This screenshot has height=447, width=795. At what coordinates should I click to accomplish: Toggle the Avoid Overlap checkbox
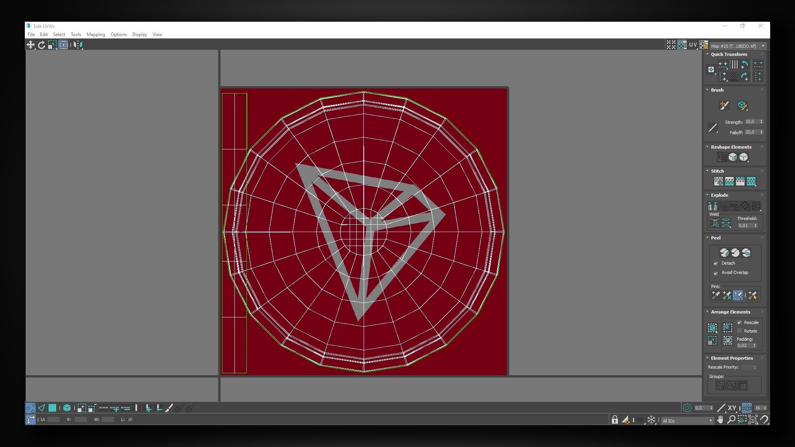[x=716, y=273]
